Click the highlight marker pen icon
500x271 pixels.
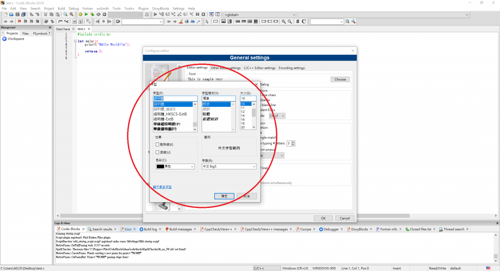click(x=181, y=21)
